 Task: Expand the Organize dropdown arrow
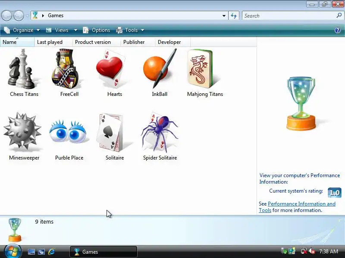pyautogui.click(x=38, y=30)
